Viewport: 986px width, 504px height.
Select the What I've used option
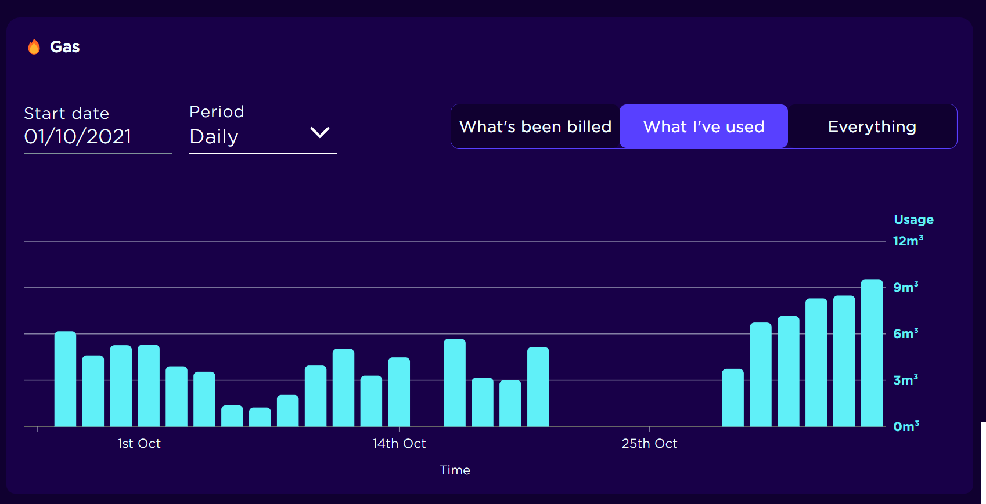click(703, 126)
